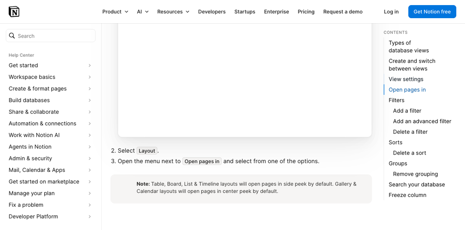This screenshot has height=230, width=465.
Task: Jump to Filters section
Action: [x=397, y=100]
